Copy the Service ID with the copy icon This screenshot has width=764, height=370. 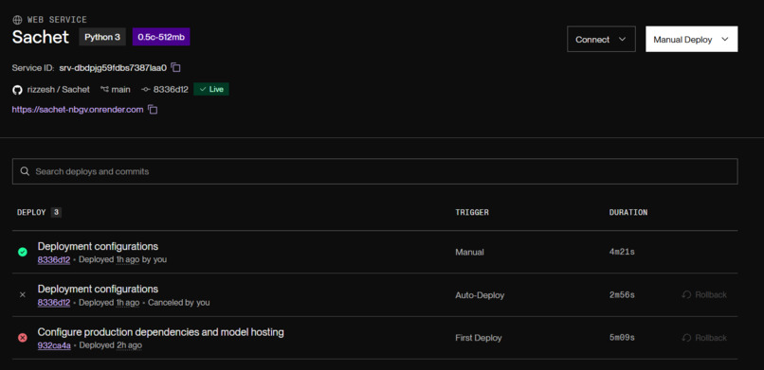(x=176, y=67)
